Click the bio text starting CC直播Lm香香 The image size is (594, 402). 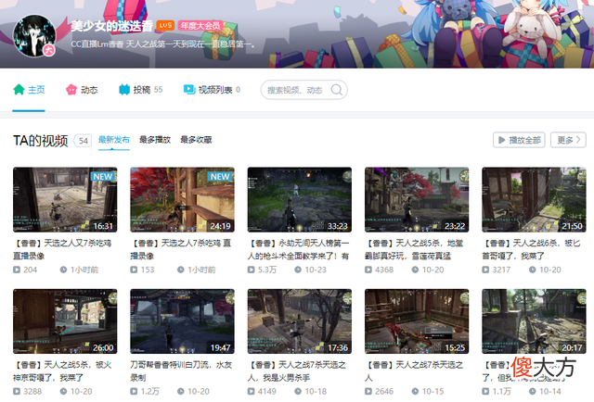(163, 44)
